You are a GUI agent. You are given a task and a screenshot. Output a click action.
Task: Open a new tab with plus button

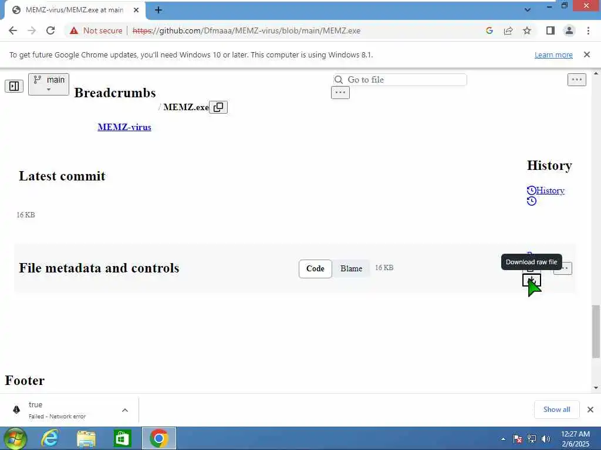pos(158,10)
